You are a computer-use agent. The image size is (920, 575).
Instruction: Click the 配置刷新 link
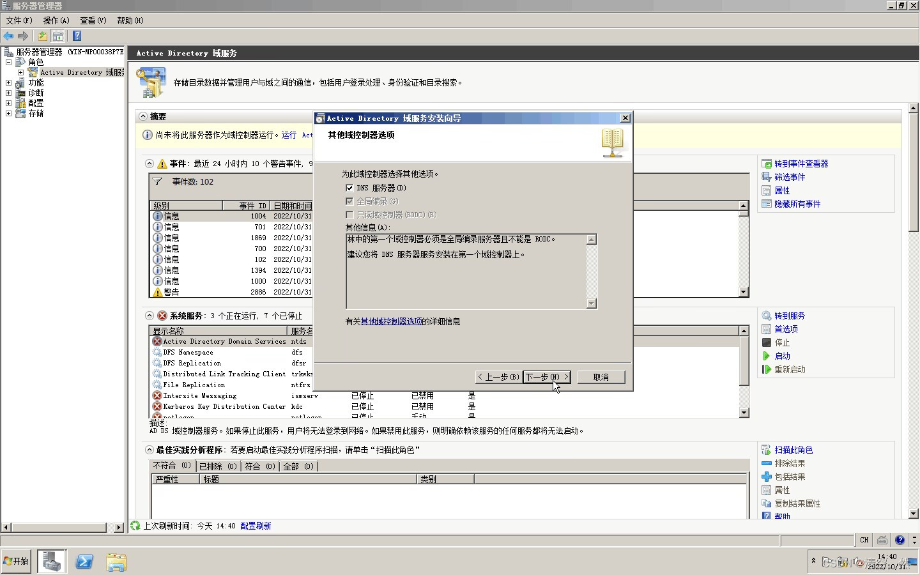point(256,526)
